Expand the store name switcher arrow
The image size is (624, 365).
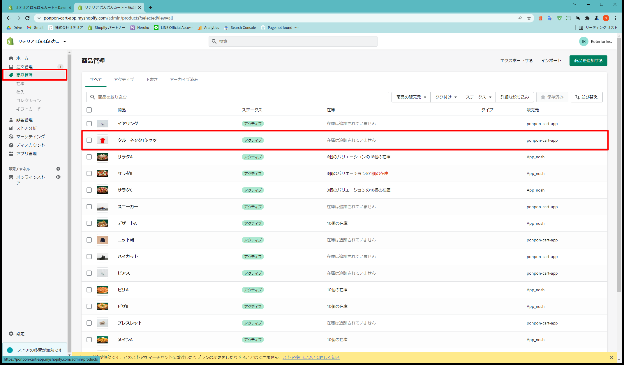point(65,41)
